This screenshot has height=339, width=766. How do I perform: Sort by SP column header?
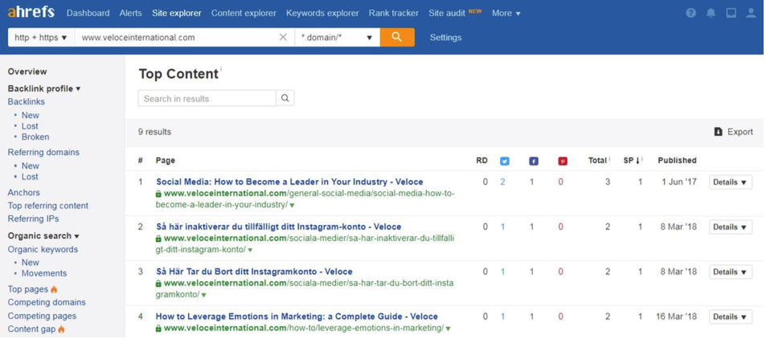tap(633, 160)
